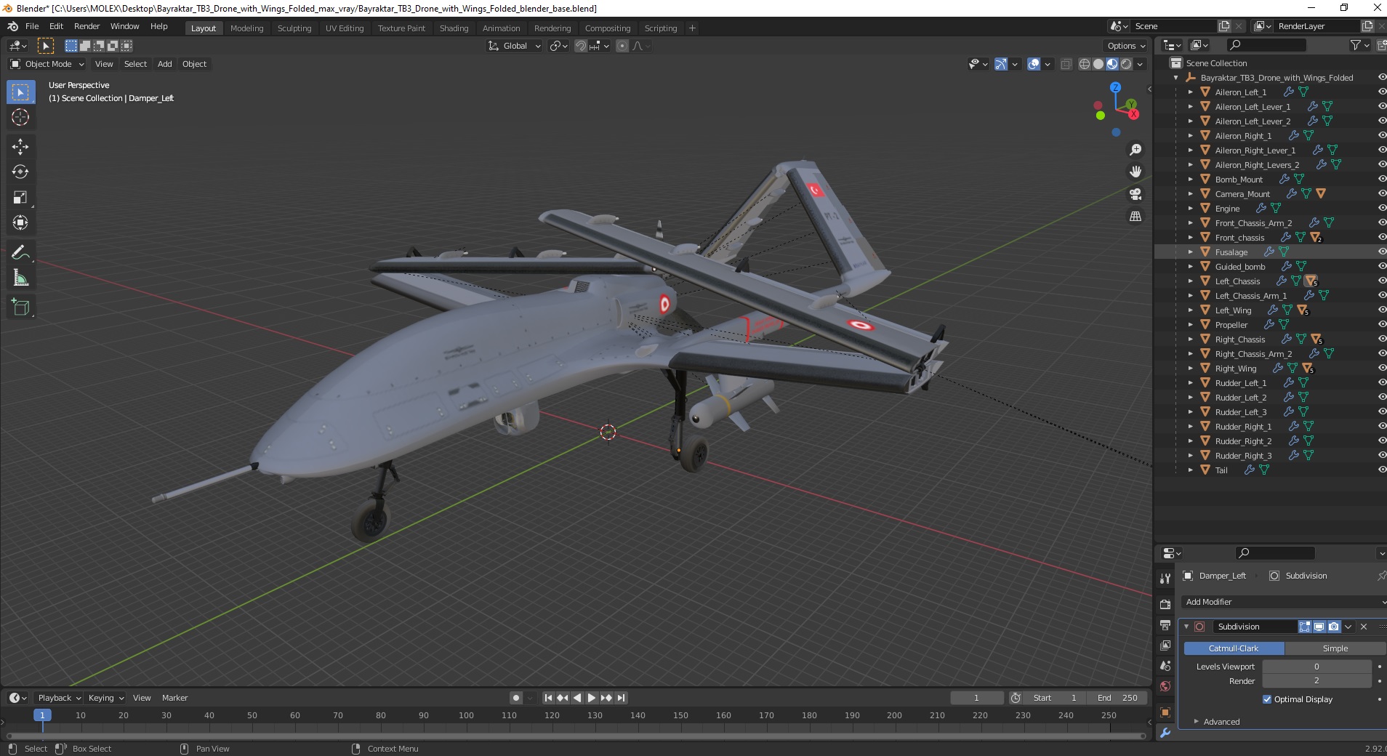Select the Transform tool
This screenshot has width=1387, height=756.
click(20, 222)
